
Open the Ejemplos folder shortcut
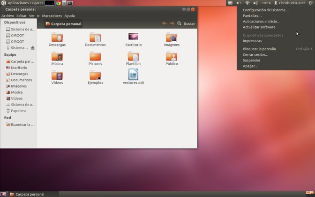point(95,75)
